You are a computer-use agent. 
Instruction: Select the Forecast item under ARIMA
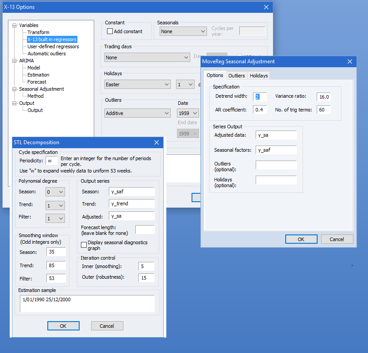37,82
